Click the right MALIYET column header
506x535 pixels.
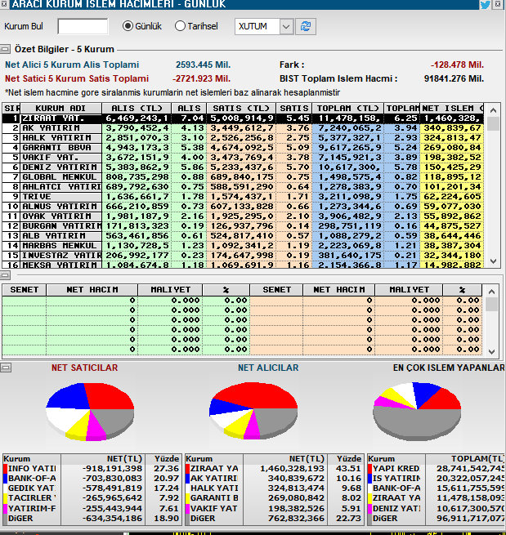coord(409,290)
